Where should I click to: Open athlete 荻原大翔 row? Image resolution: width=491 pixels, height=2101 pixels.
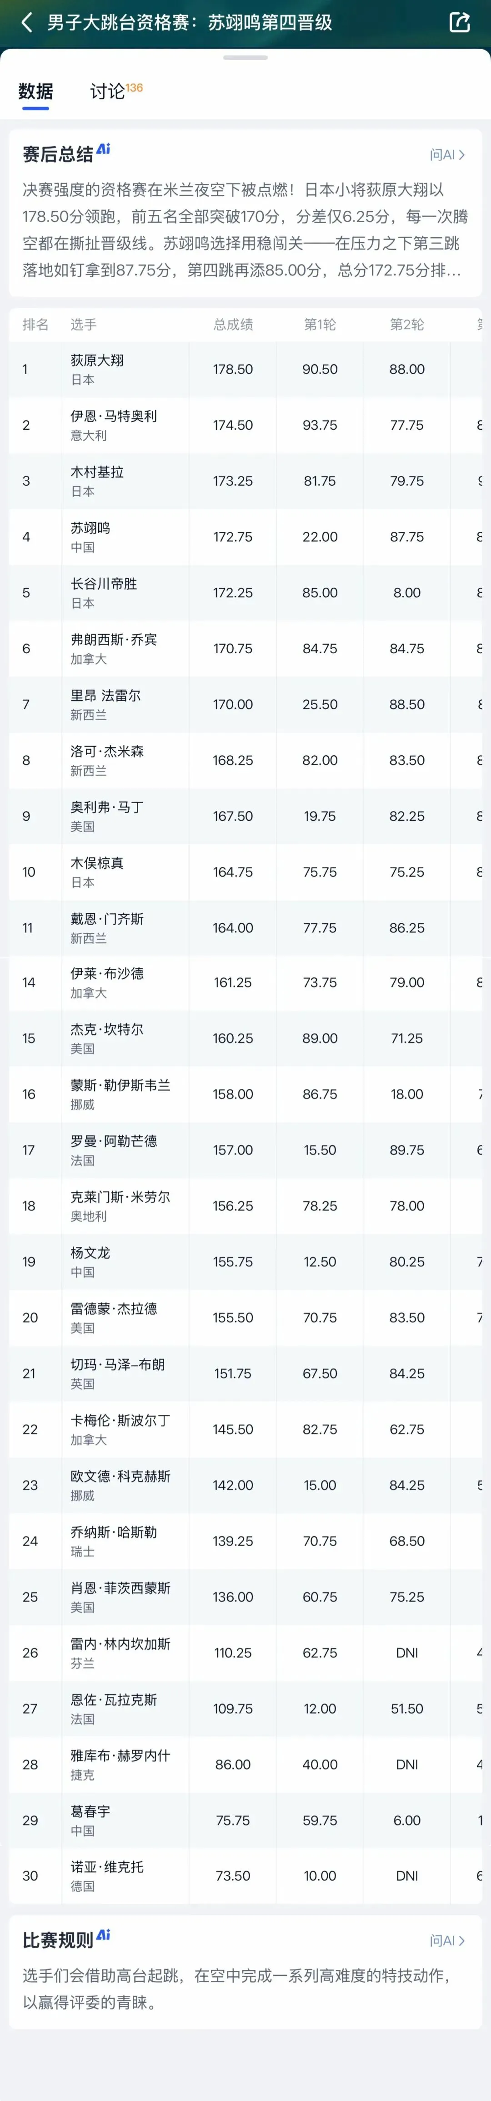coord(245,369)
